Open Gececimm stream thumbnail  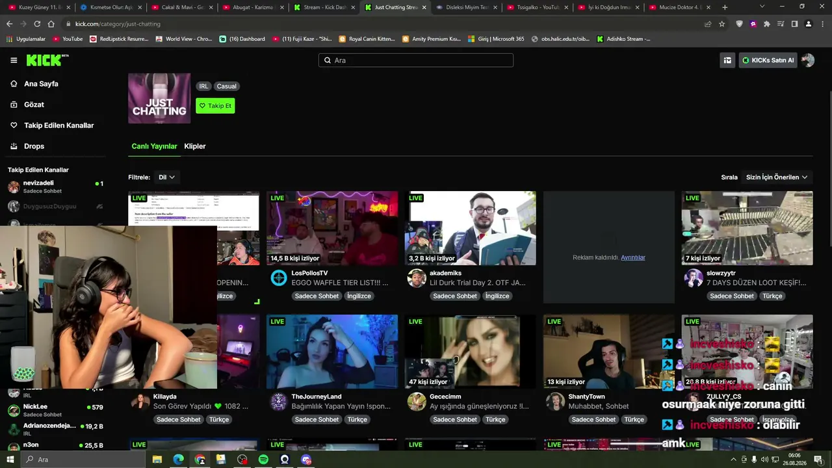471,352
